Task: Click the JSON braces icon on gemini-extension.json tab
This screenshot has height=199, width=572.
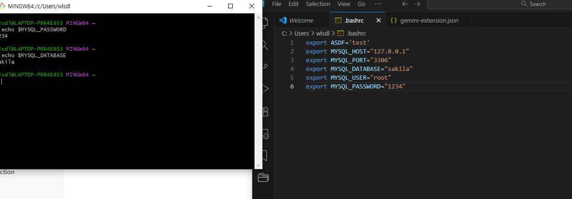Action: point(394,20)
